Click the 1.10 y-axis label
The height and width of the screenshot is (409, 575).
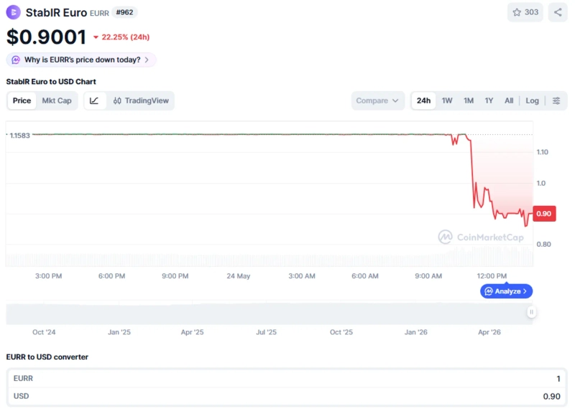[x=543, y=152]
